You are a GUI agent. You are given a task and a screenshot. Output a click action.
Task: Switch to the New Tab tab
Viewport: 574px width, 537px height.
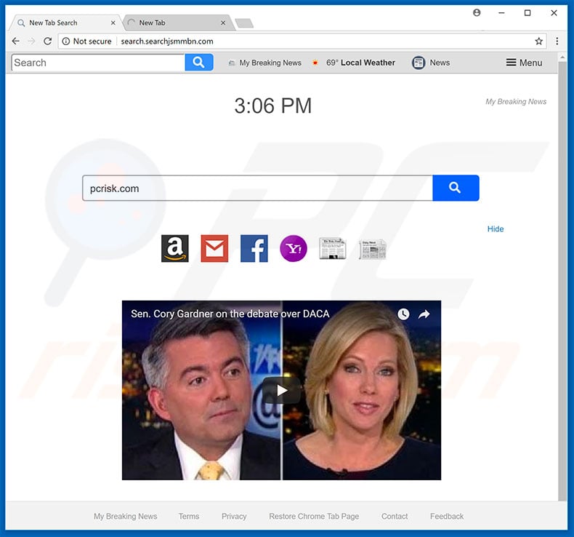[x=177, y=23]
